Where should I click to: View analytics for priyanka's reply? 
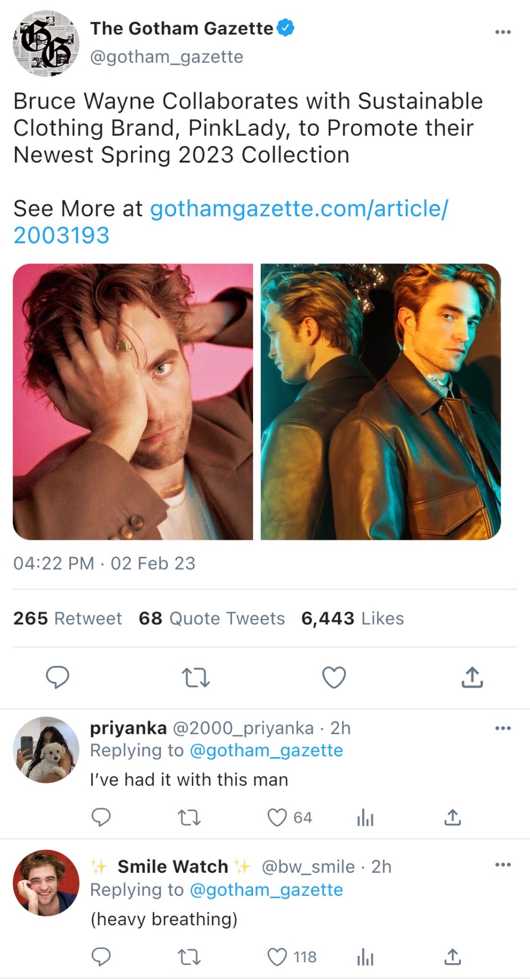(x=365, y=818)
